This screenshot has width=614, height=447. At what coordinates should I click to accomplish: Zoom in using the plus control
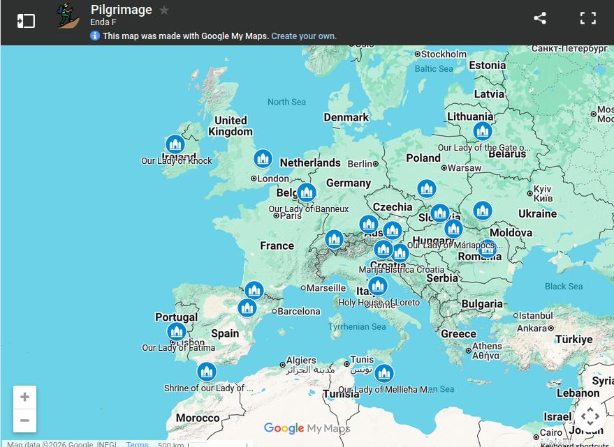24,396
